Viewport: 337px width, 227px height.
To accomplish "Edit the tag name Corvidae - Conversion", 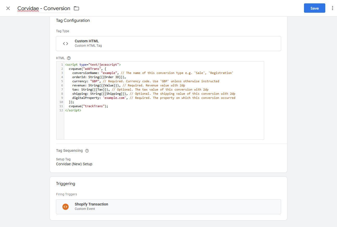I will point(44,8).
